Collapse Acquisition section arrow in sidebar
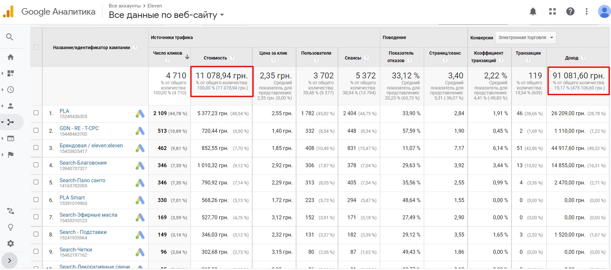611x270 pixels. [x=3, y=122]
